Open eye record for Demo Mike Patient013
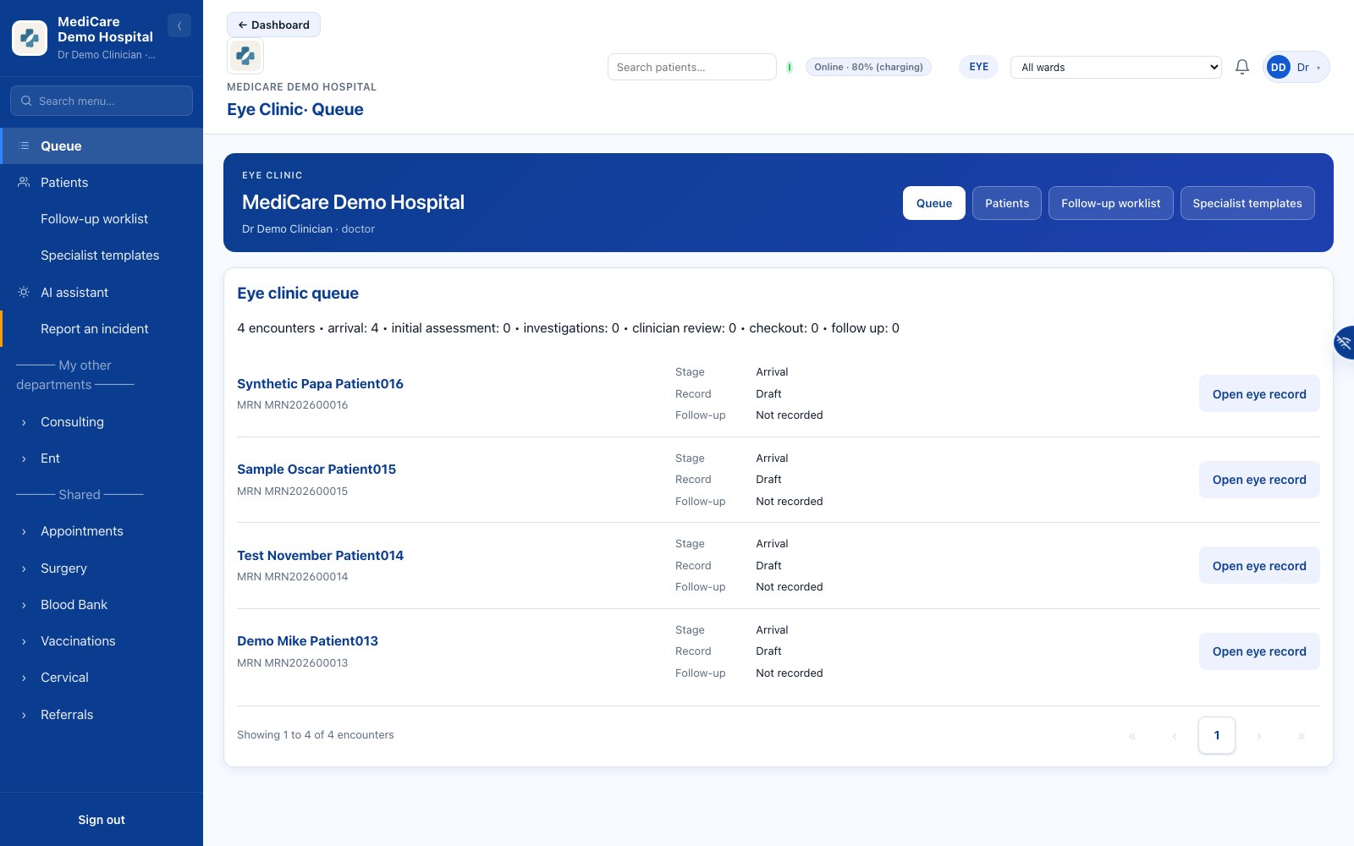The width and height of the screenshot is (1354, 846). (1259, 651)
